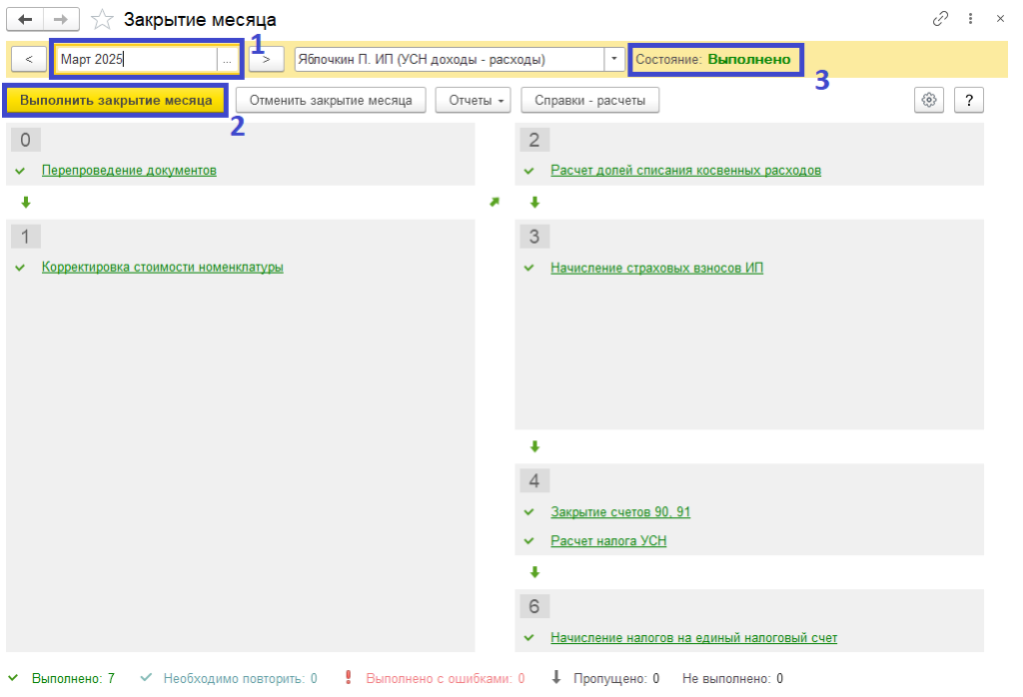Open Расчет налога УСН operation
The width and height of the screenshot is (1023, 697).
click(x=608, y=541)
